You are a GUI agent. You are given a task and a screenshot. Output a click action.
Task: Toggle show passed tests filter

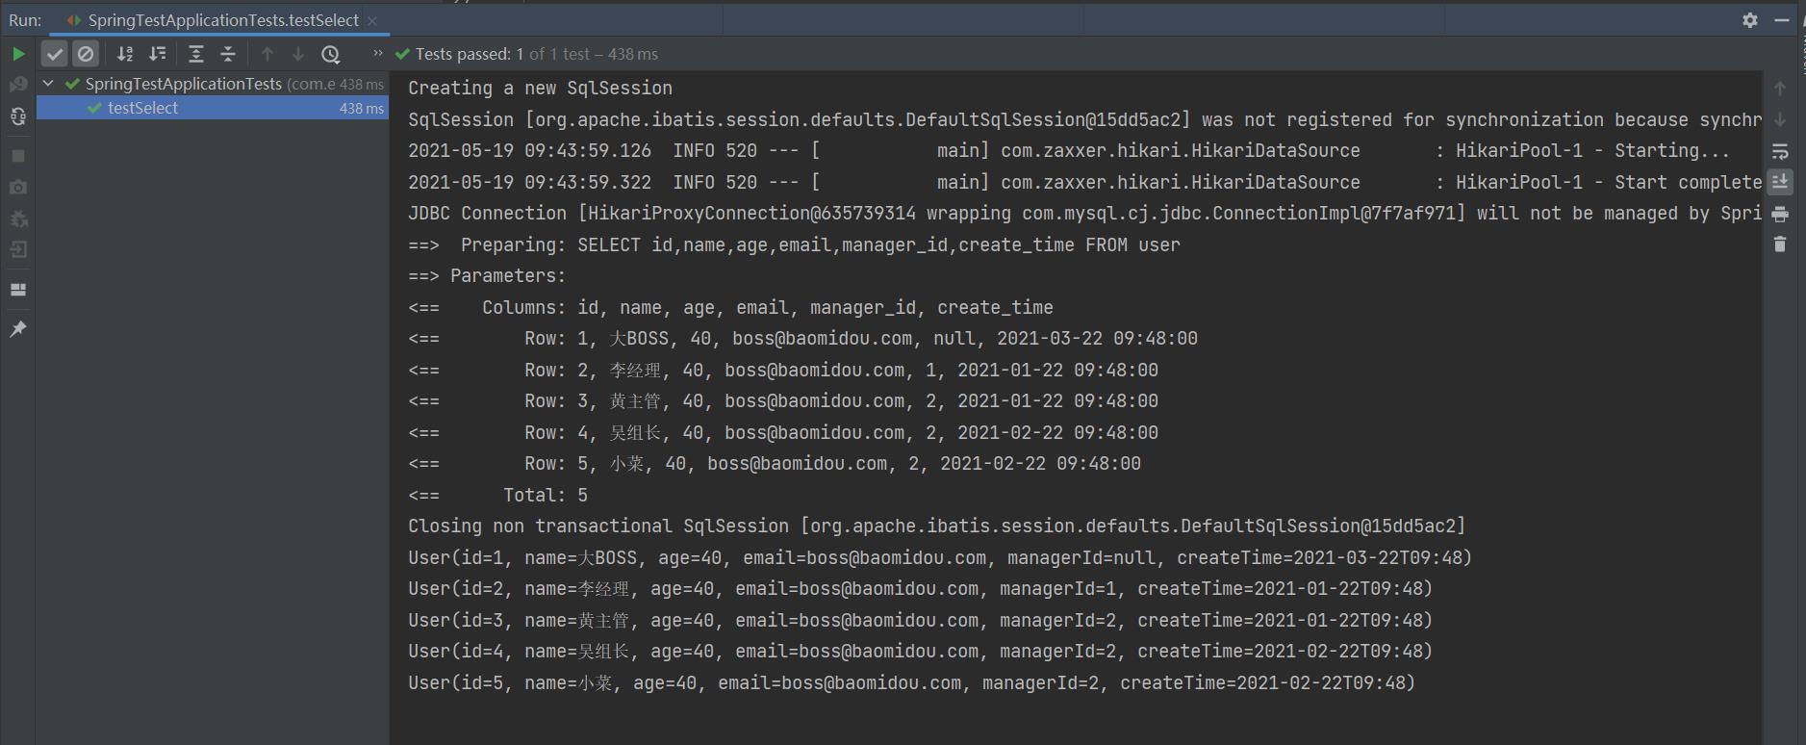[x=55, y=54]
